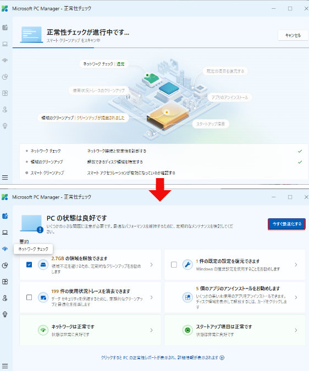Viewport: 309px width, 371px height.
Task: Open home icon in results window sidebar
Action: (x=5, y=216)
